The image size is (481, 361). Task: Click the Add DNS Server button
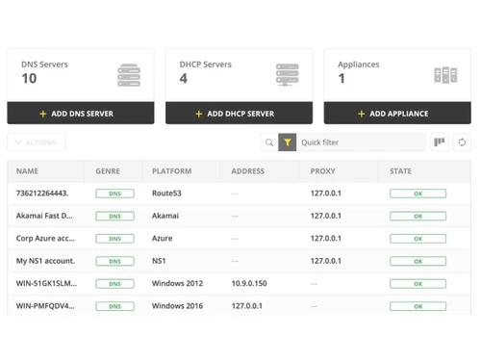(x=81, y=114)
